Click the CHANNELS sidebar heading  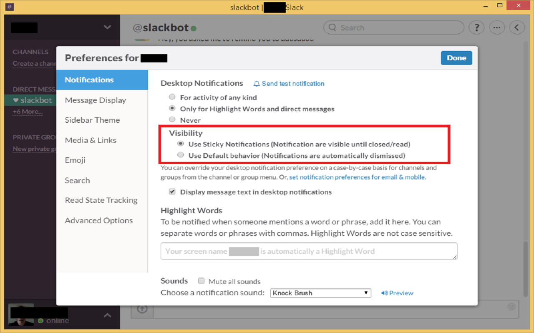click(30, 52)
